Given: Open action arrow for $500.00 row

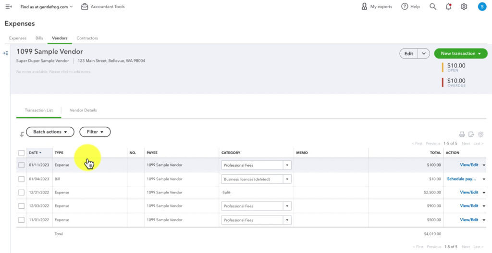Looking at the screenshot, I should [x=483, y=220].
